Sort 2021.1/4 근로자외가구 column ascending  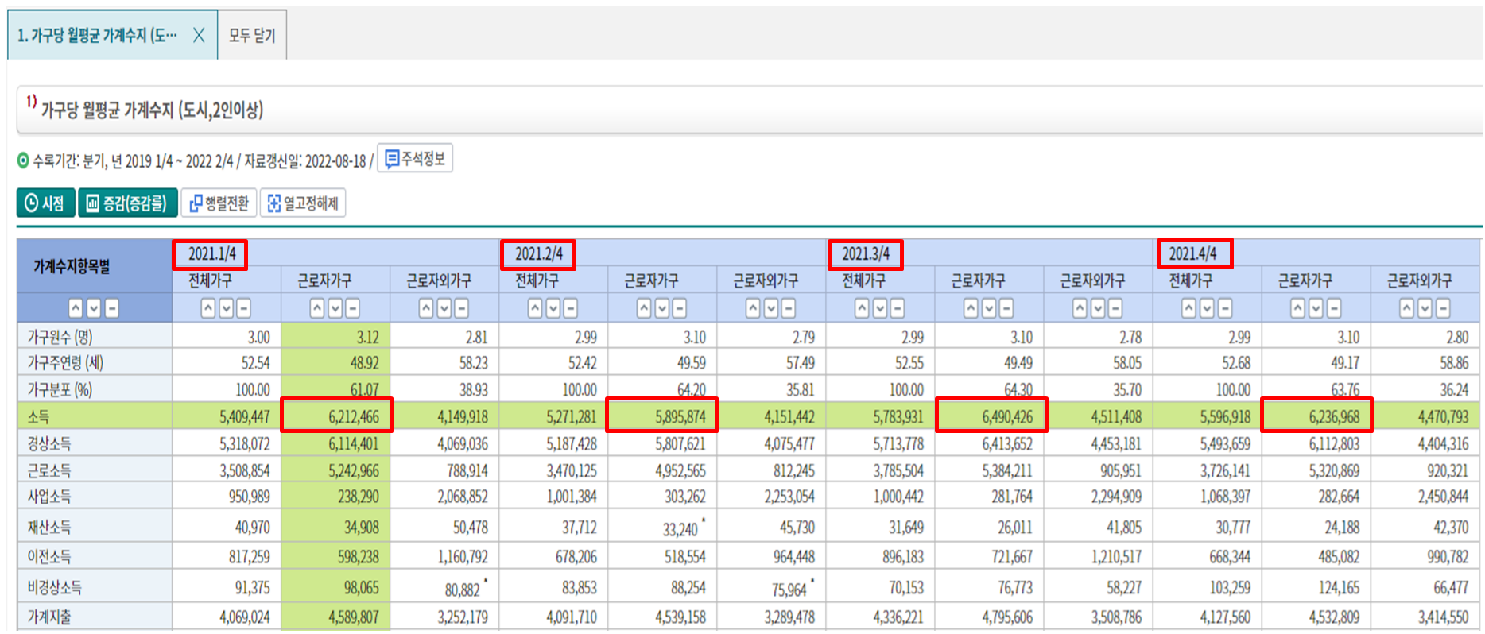coord(426,308)
